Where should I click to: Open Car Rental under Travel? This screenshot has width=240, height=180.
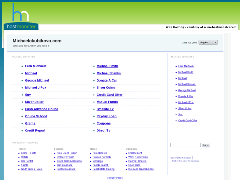click(27, 161)
